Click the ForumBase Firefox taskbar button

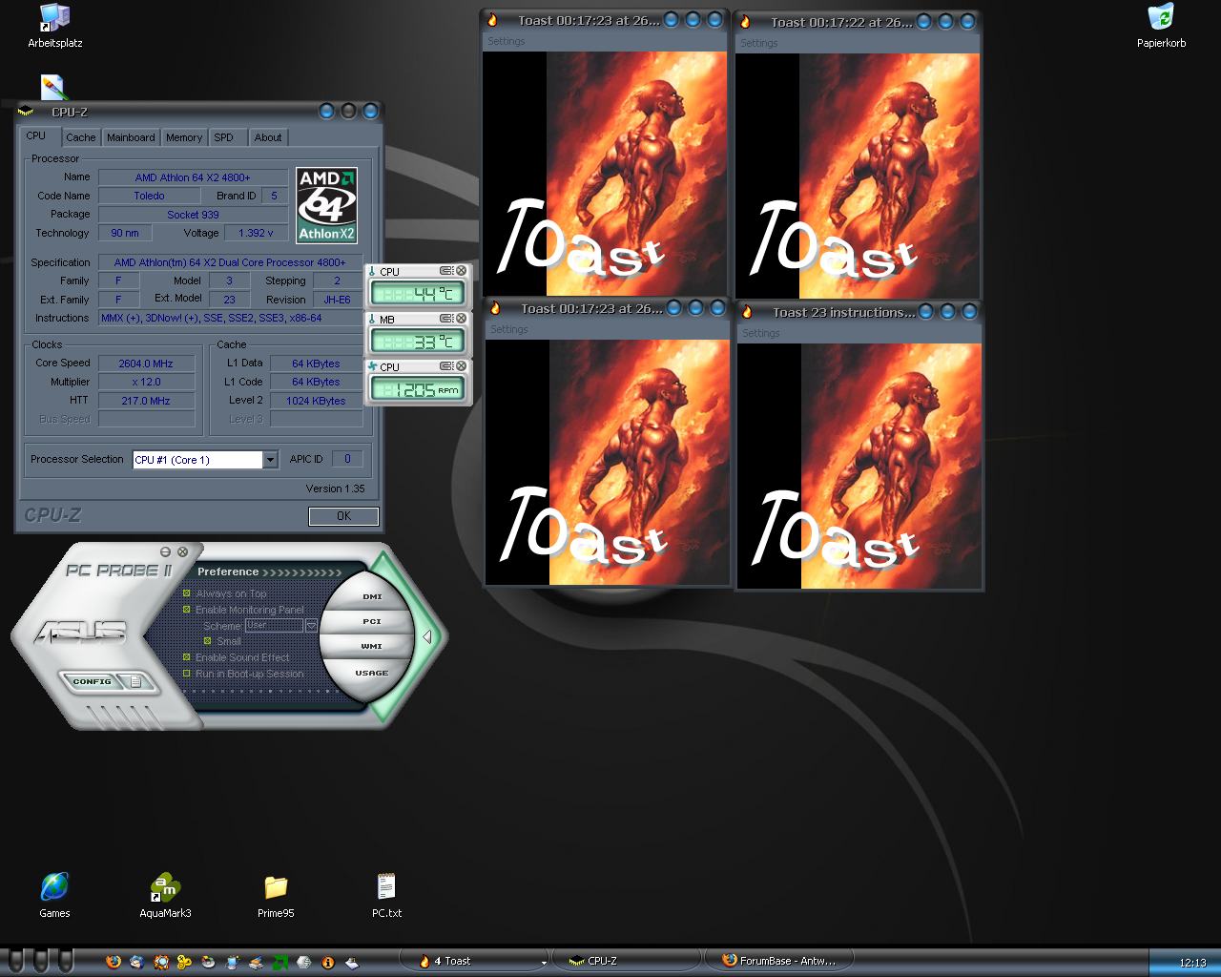pyautogui.click(x=777, y=961)
